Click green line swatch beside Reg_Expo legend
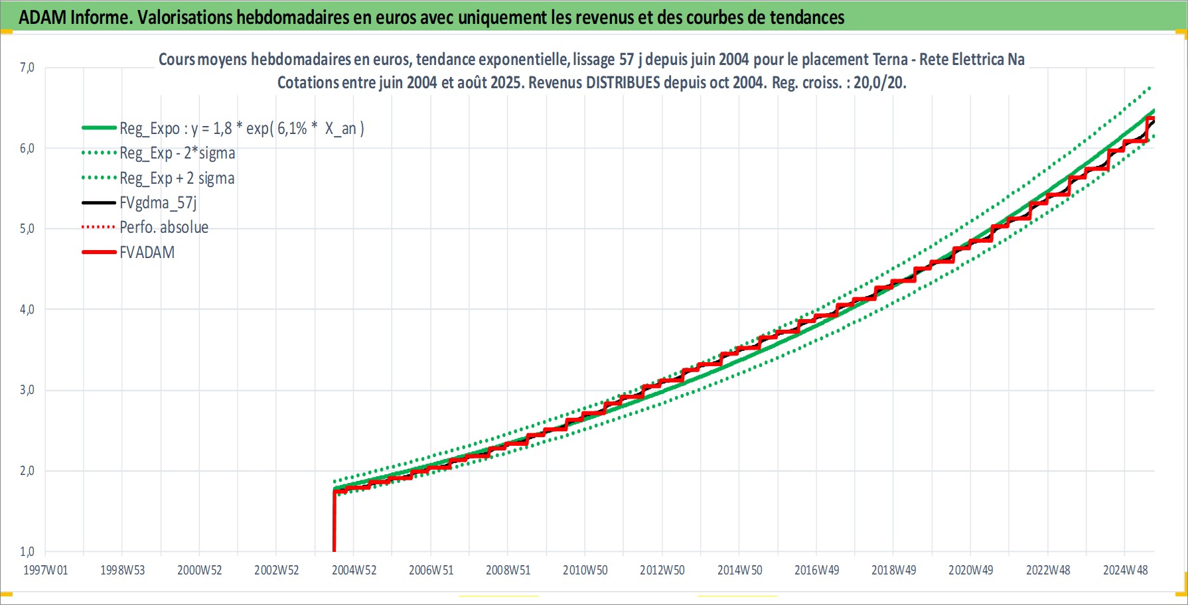 coord(99,127)
